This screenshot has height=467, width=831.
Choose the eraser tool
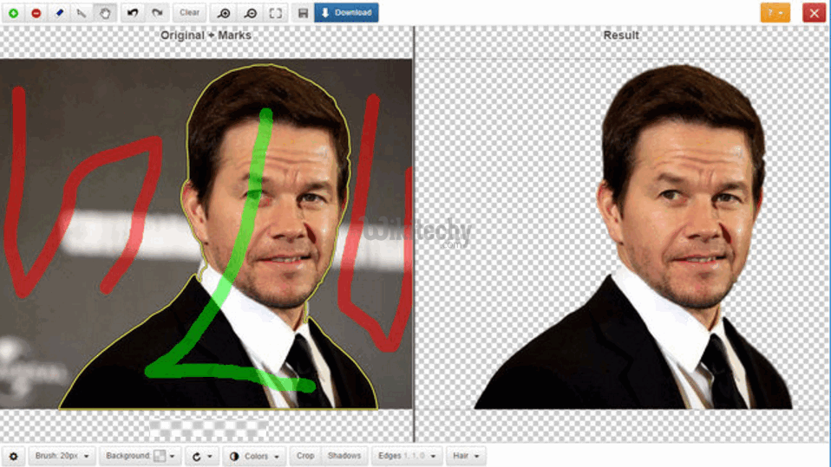coord(59,13)
